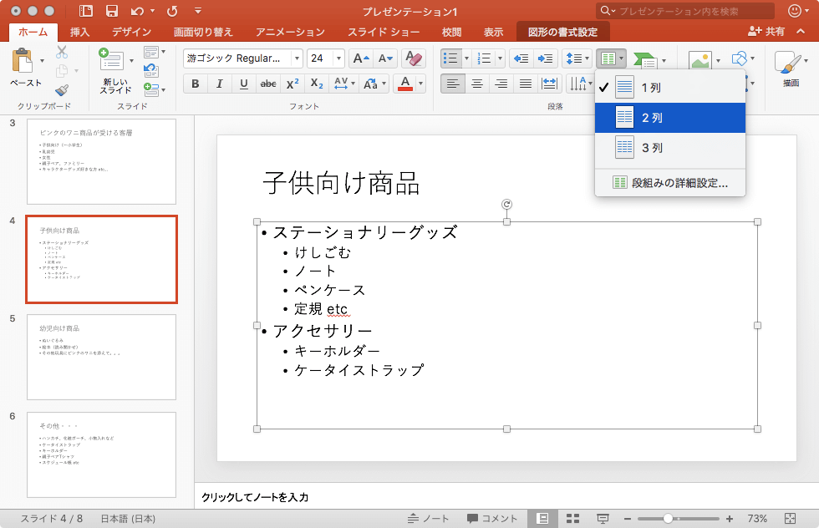Increase the font size with large A icon

pyautogui.click(x=360, y=58)
